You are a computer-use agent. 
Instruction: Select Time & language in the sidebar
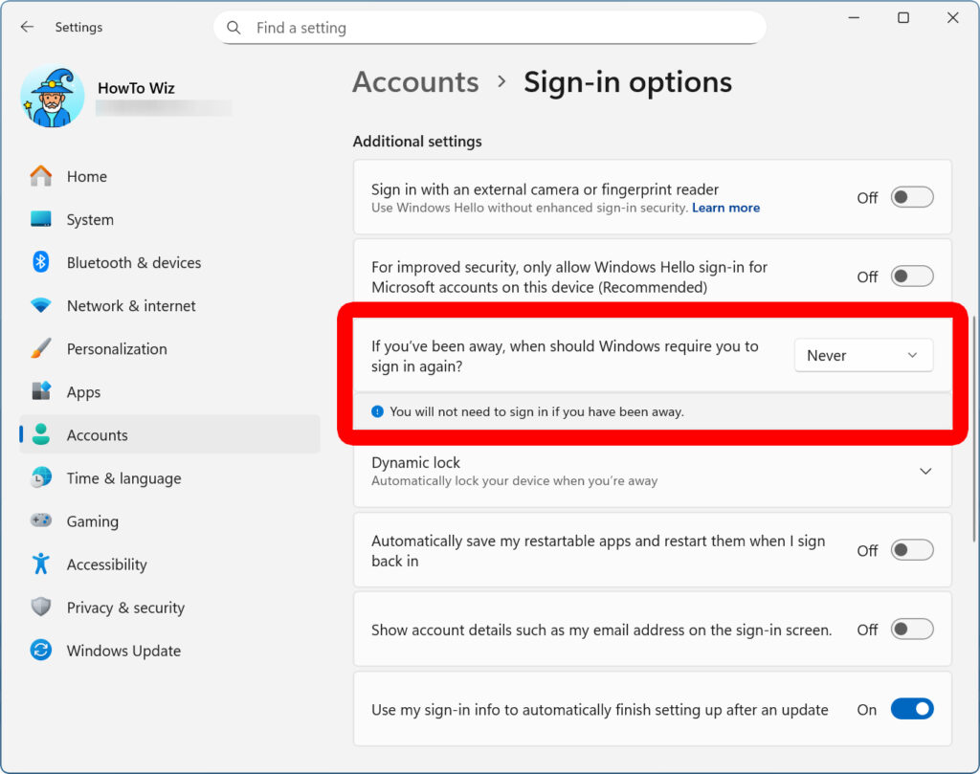[124, 477]
